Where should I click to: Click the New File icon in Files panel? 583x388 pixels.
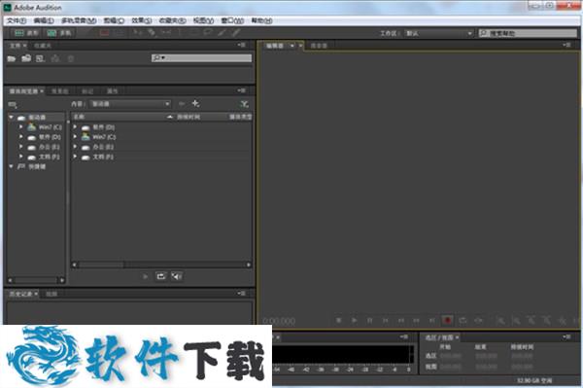point(40,58)
